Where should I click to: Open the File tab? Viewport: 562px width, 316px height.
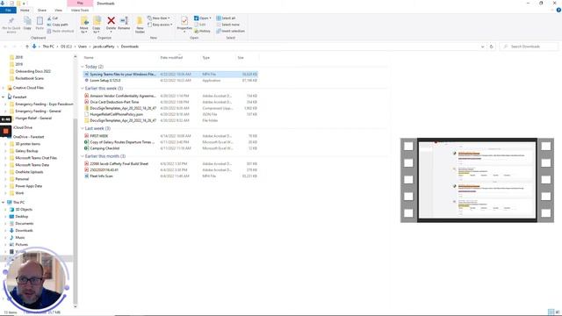8,11
